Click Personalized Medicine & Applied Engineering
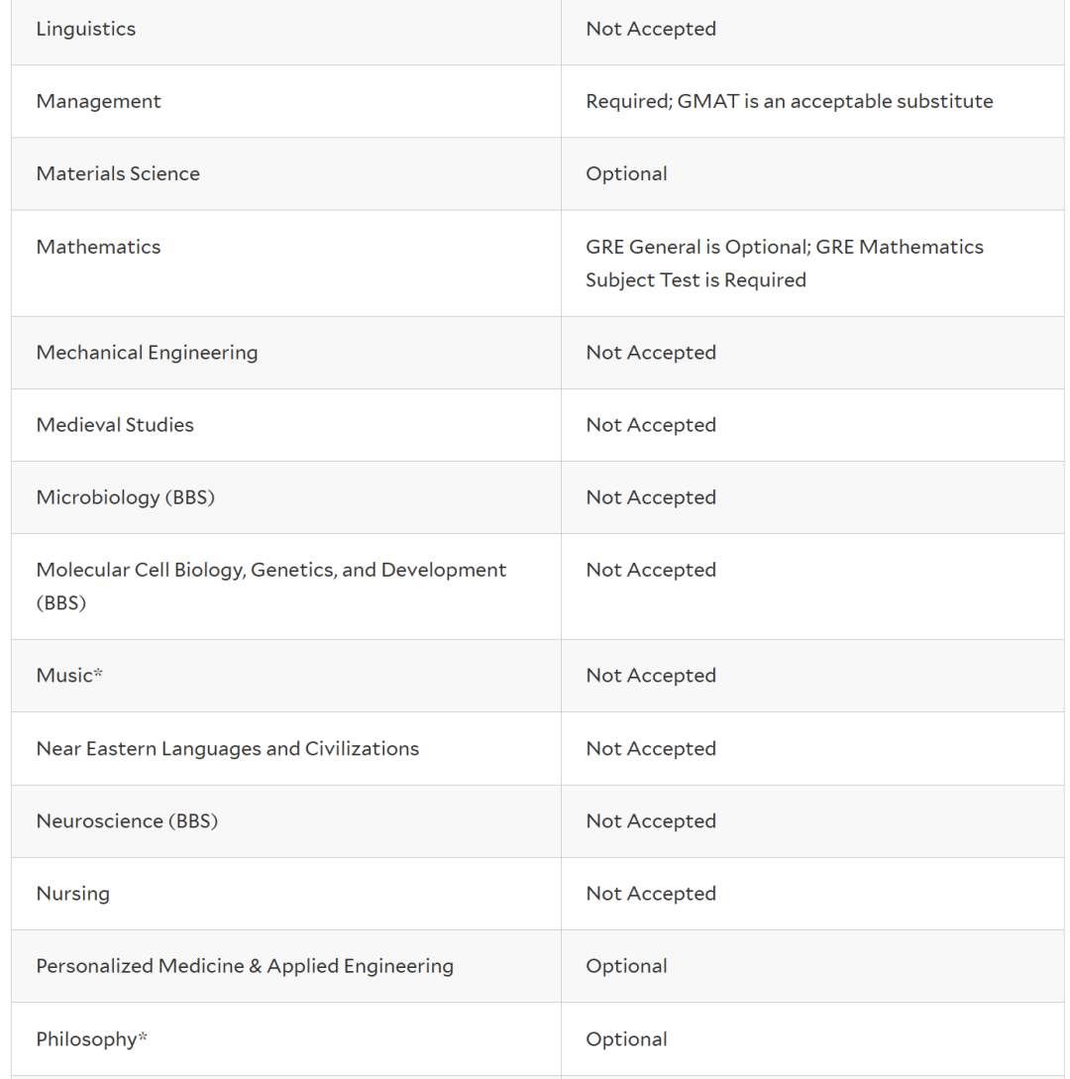 click(245, 966)
